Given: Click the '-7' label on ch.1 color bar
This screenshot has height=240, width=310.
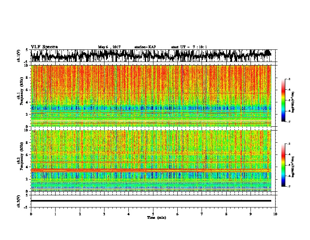Looking at the screenshot, I should pos(288,122).
